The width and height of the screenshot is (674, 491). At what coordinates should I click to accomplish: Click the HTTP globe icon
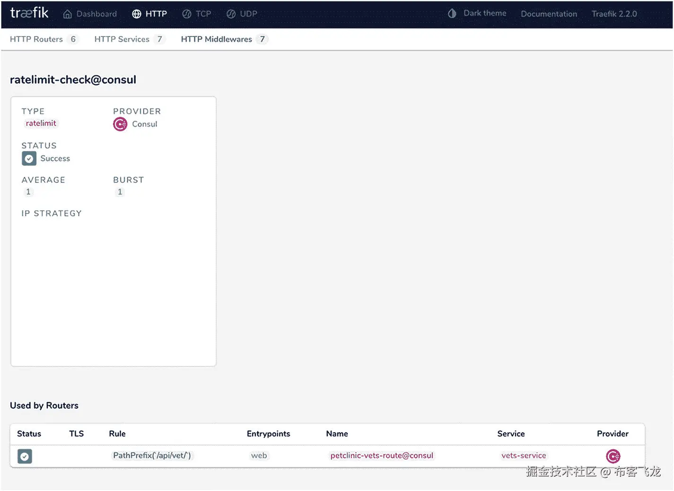(x=137, y=14)
